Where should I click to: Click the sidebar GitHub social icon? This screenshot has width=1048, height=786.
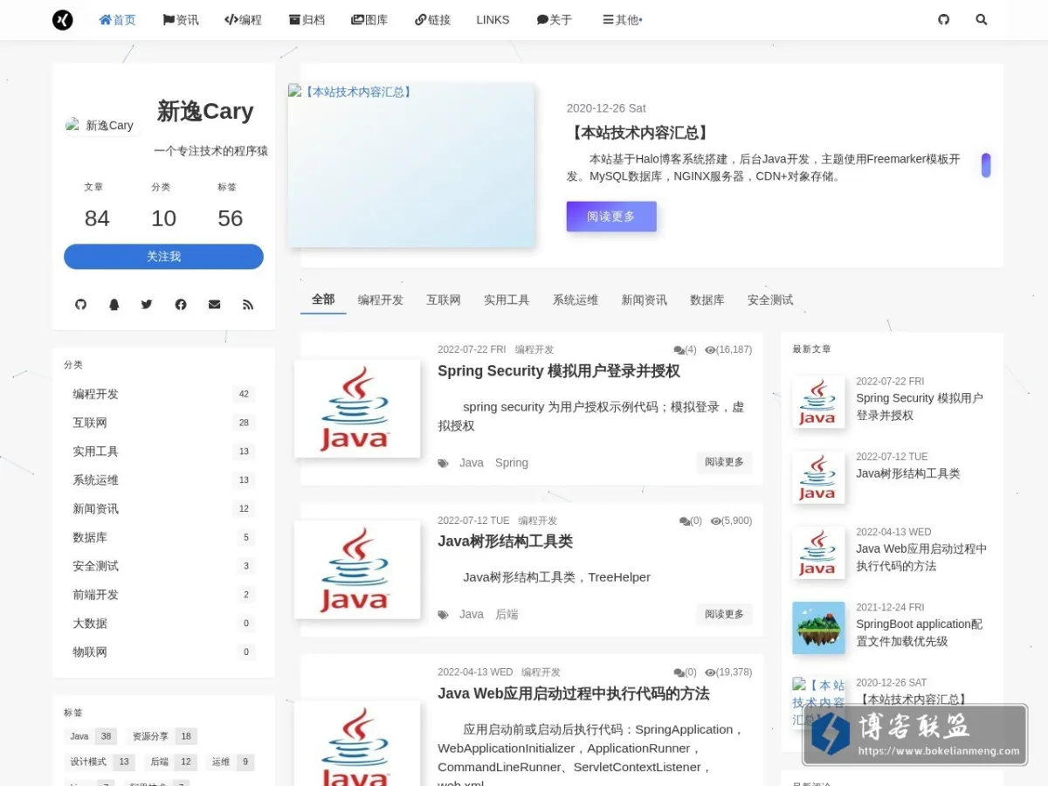81,304
